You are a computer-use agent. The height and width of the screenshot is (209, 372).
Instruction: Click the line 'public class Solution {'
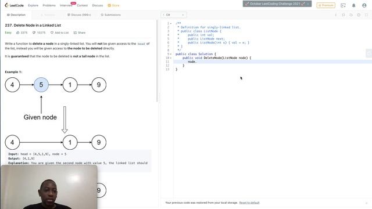196,54
